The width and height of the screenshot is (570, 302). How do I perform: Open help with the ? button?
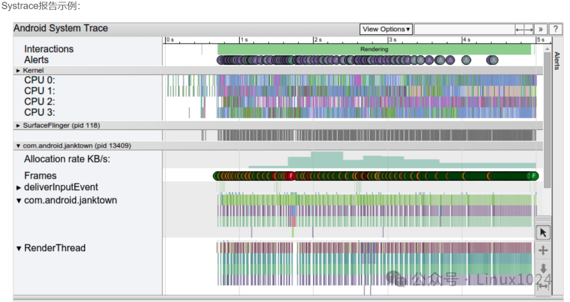[555, 30]
